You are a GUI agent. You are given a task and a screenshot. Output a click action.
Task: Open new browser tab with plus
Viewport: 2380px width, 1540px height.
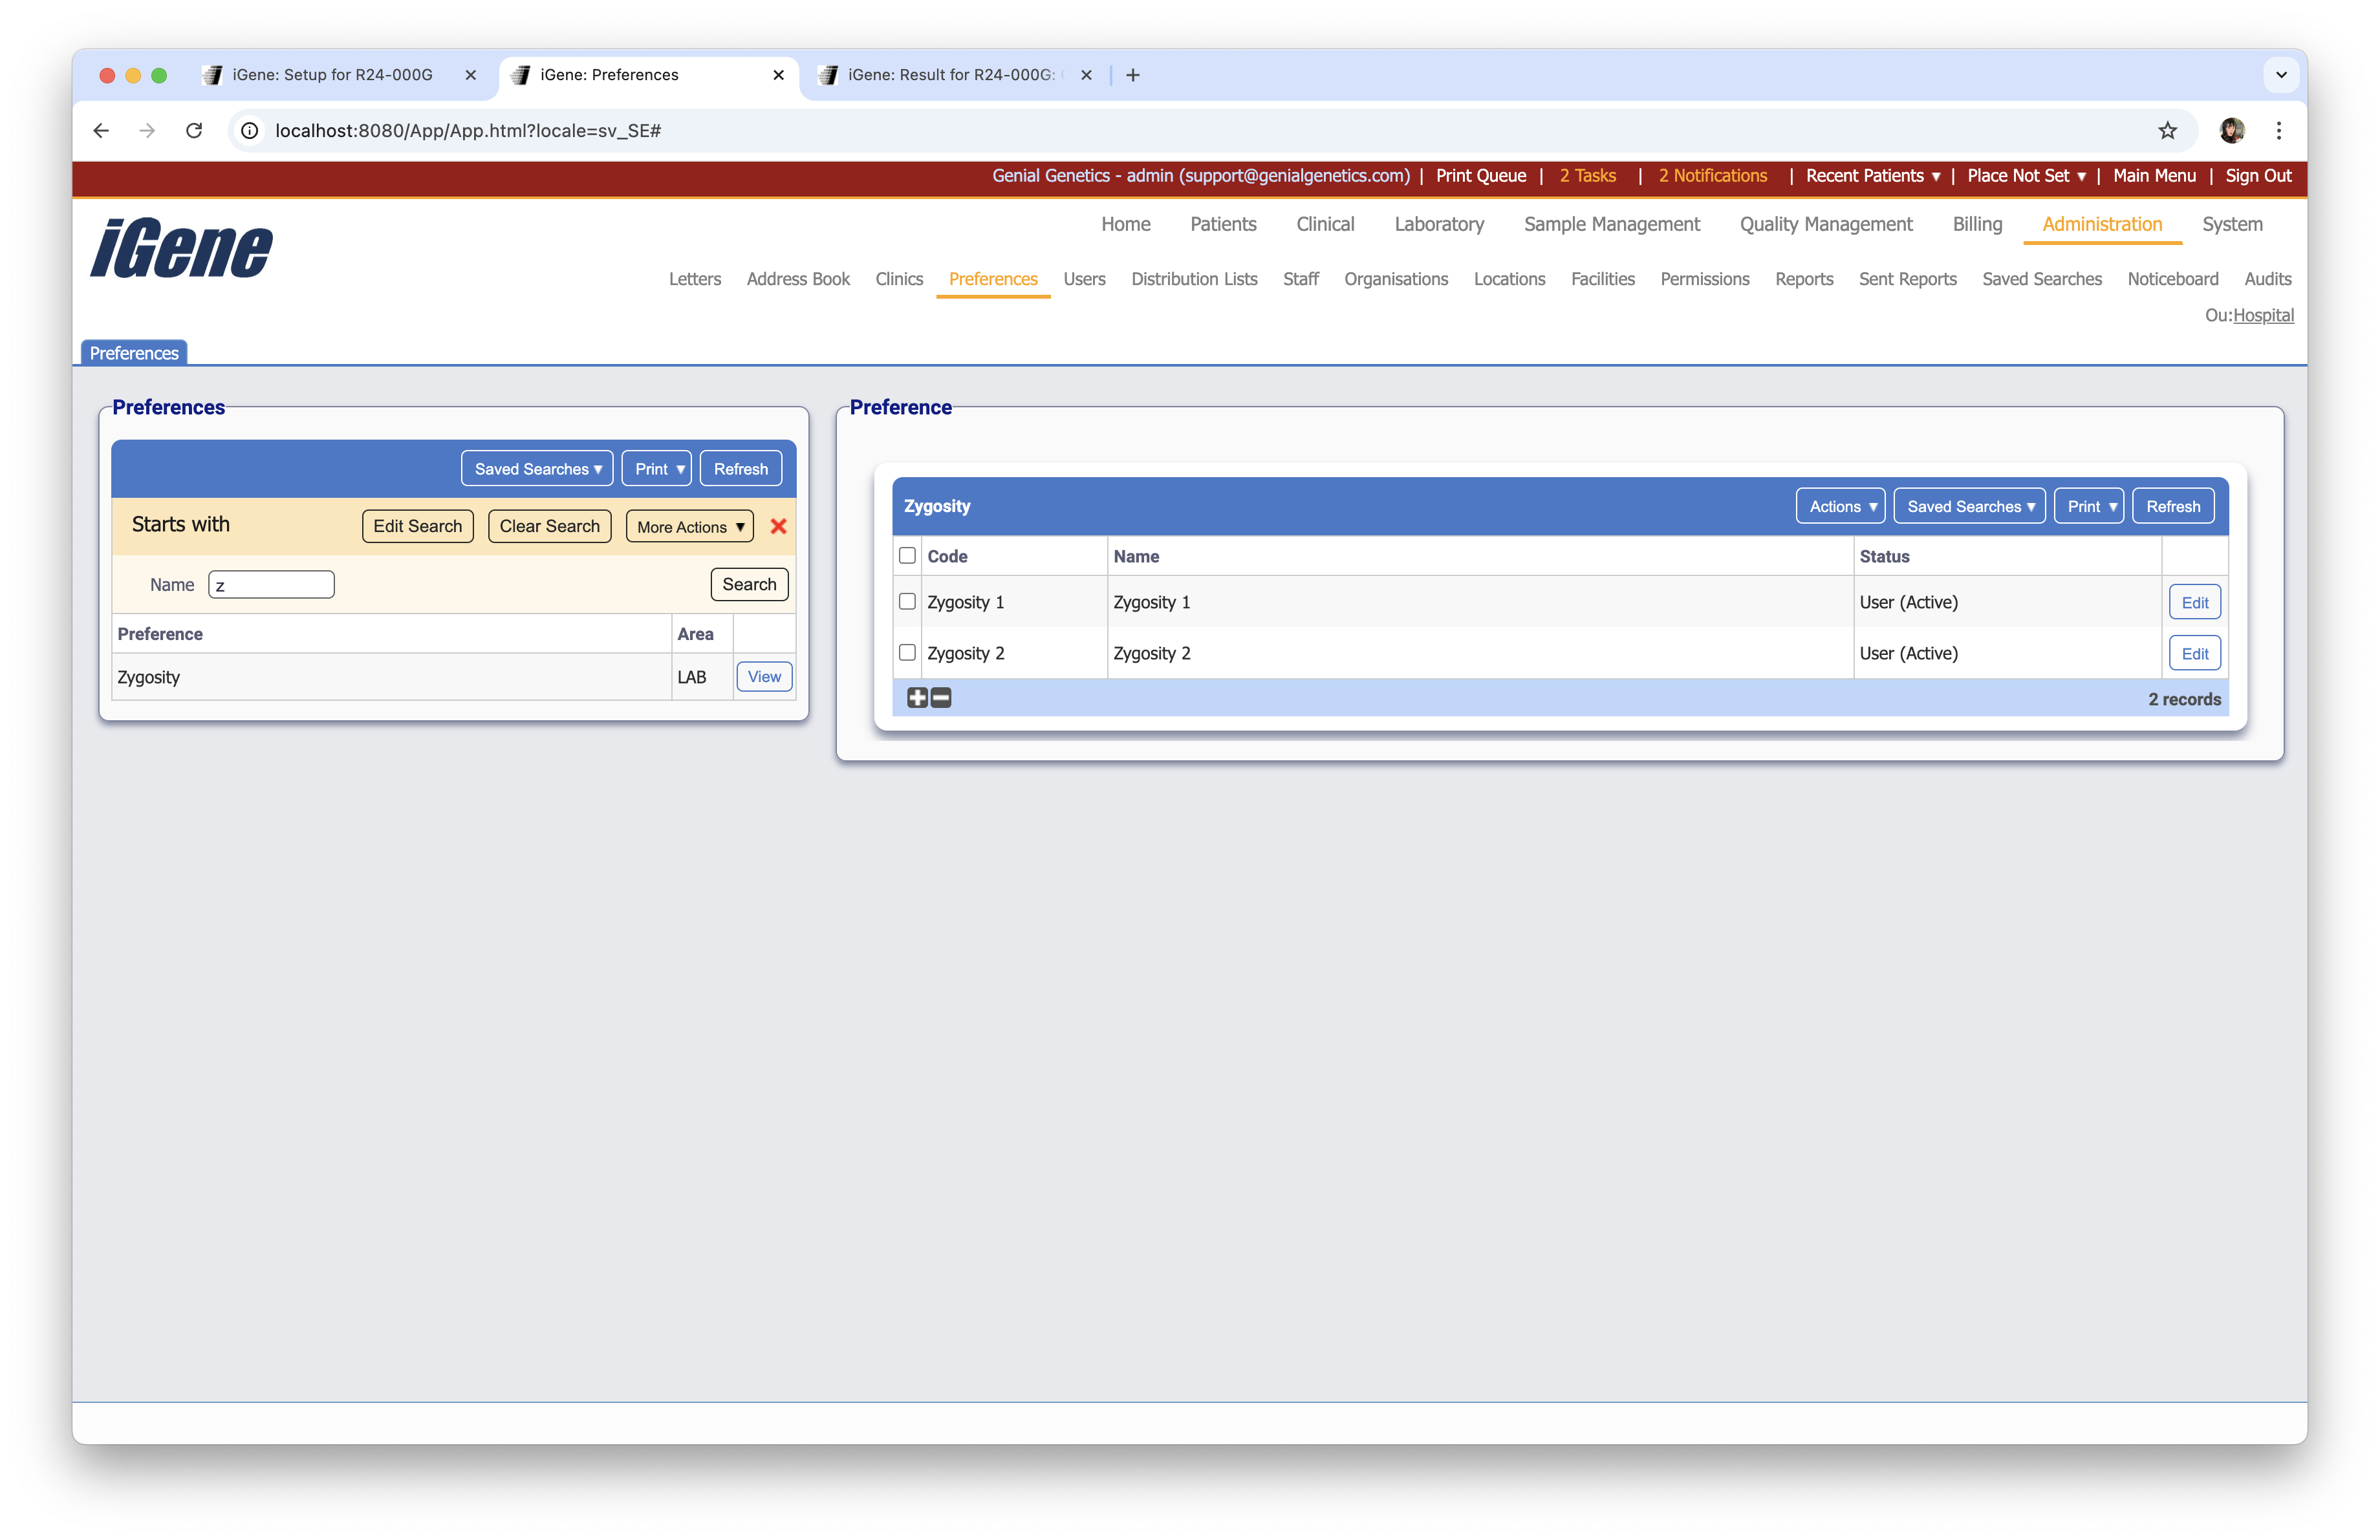point(1132,75)
